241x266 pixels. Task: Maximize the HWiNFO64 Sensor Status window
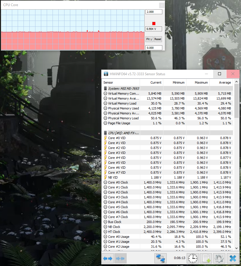[220, 74]
